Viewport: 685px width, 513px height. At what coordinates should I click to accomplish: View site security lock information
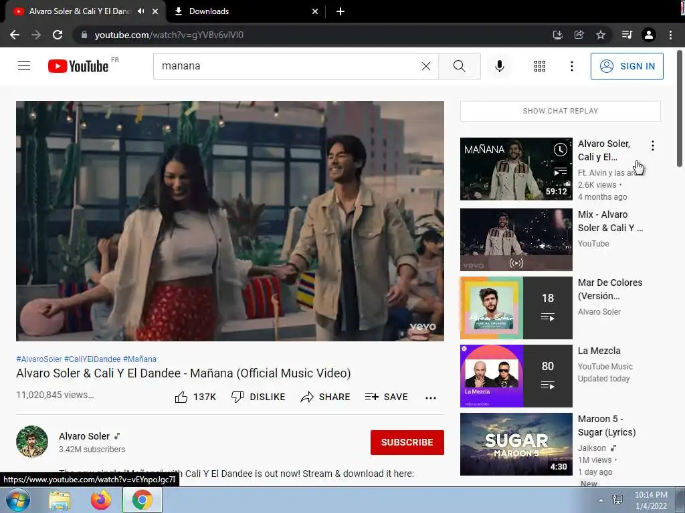pyautogui.click(x=84, y=35)
